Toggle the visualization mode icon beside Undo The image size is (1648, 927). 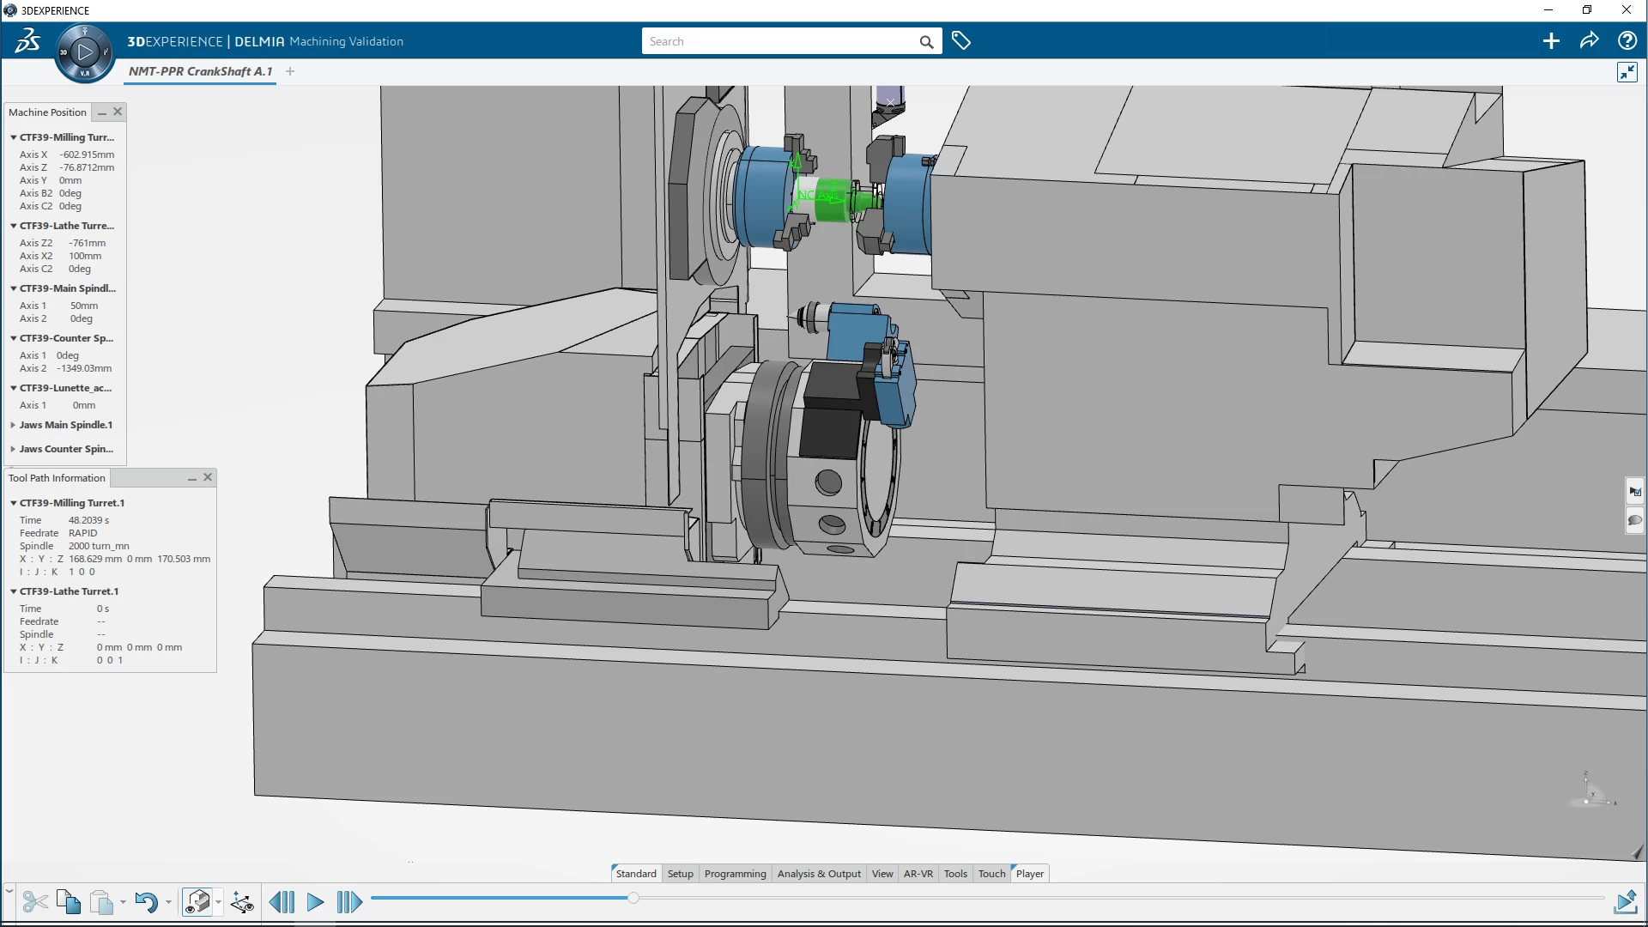tap(198, 902)
